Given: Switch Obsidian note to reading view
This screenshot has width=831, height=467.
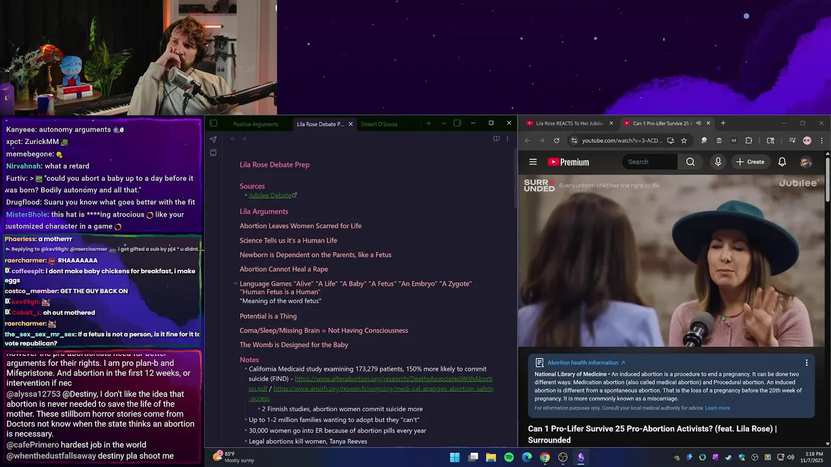Looking at the screenshot, I should 496,139.
